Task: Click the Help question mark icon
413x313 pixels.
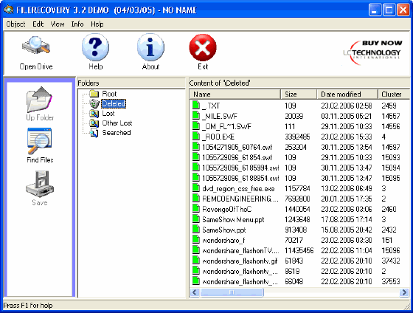Action: 95,47
